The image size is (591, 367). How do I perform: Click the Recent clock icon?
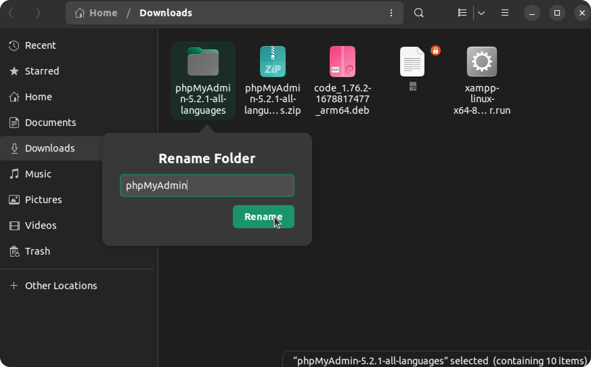pos(14,45)
